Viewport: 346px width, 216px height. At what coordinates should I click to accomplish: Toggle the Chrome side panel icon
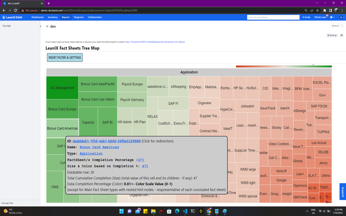click(330, 10)
